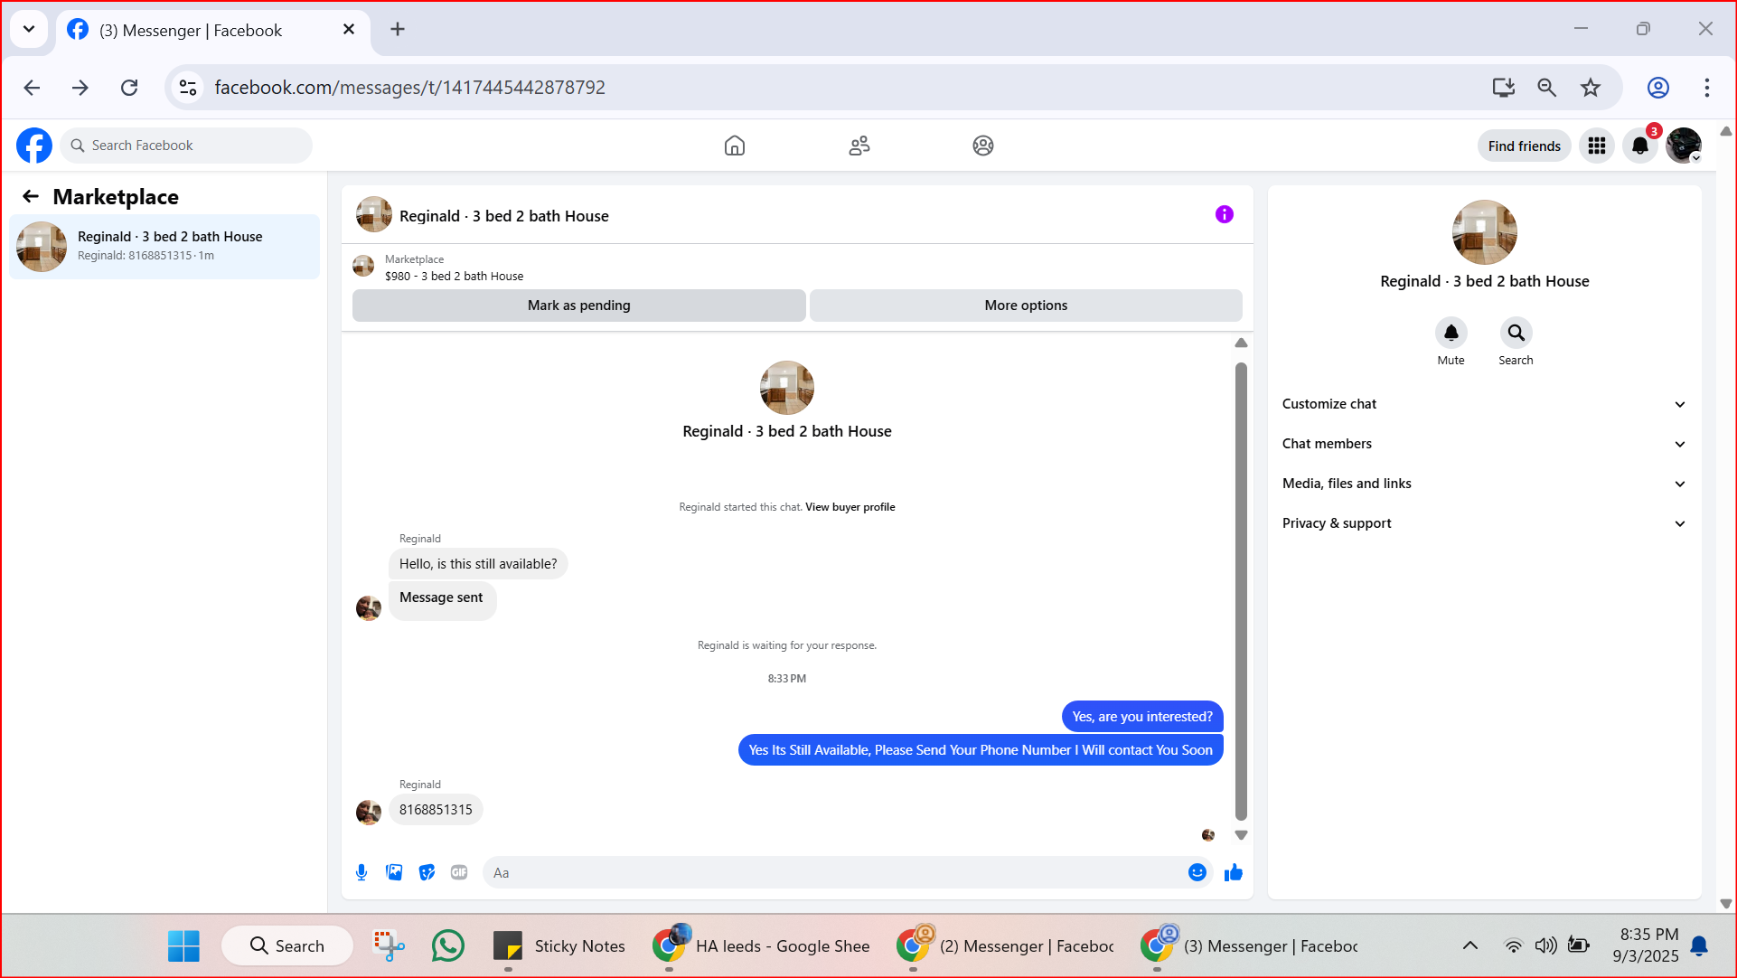Viewport: 1737px width, 978px height.
Task: Select the Reginald conversation in sidebar
Action: (x=164, y=246)
